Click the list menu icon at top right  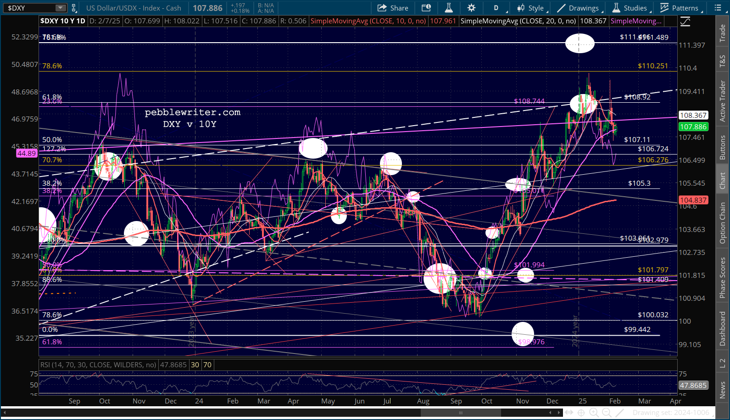click(718, 8)
